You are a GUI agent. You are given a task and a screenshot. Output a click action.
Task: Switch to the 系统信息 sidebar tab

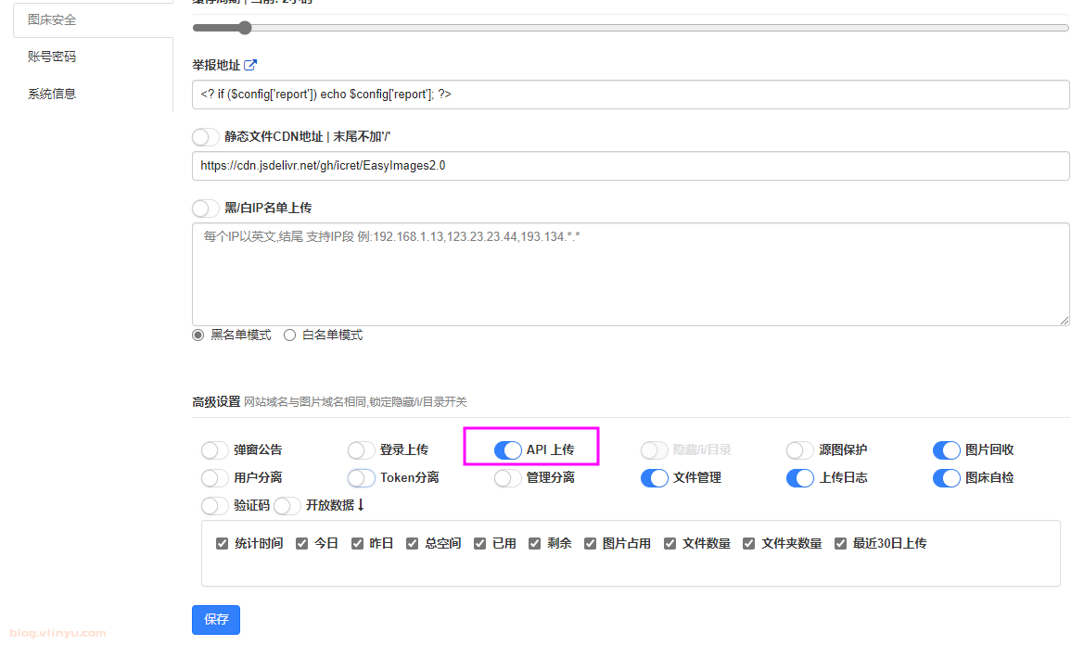(52, 94)
